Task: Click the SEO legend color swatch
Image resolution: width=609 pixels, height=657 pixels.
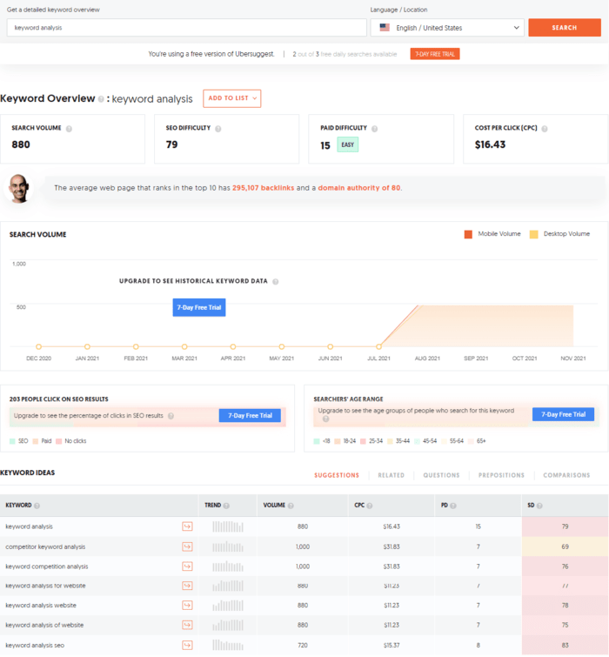Action: pos(12,441)
